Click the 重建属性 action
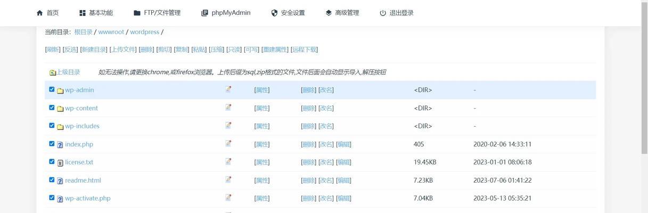Viewport: 648px width, 213px height. point(275,50)
